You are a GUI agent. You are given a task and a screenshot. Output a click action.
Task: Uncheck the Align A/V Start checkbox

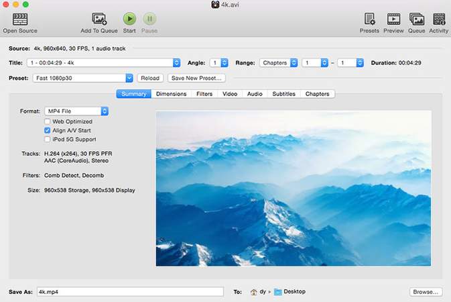48,130
